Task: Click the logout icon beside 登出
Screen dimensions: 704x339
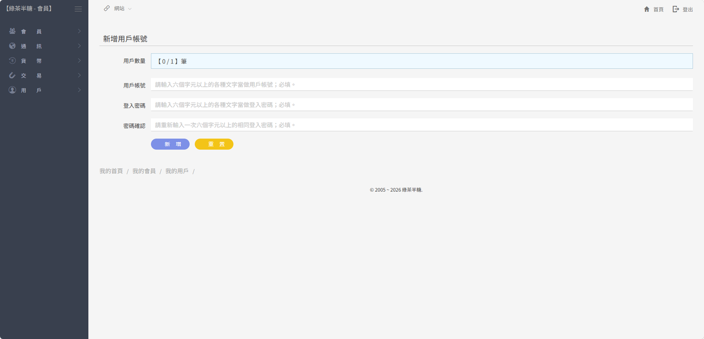Action: point(676,9)
